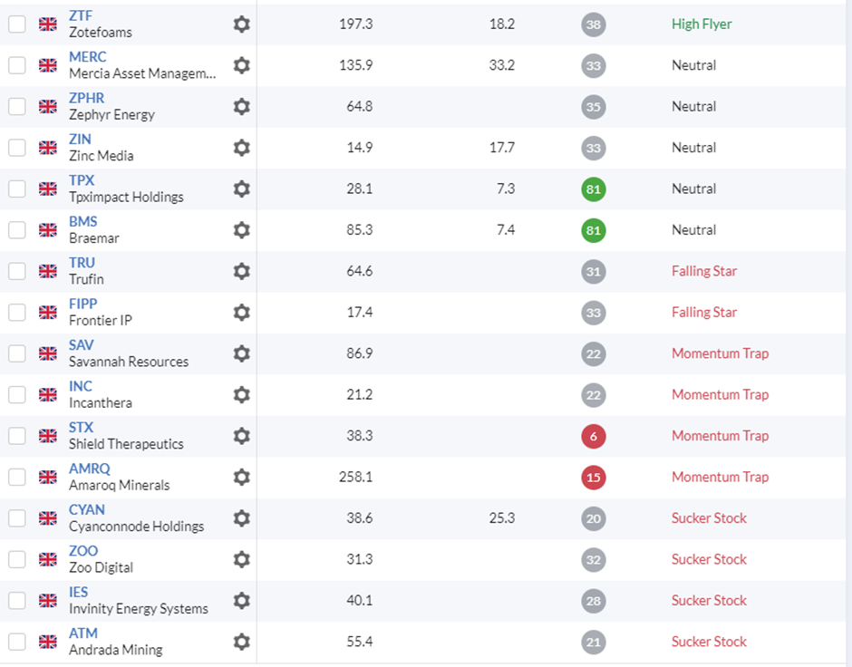Click the 33.2 value for Mercia
The width and height of the screenshot is (852, 667).
click(501, 65)
